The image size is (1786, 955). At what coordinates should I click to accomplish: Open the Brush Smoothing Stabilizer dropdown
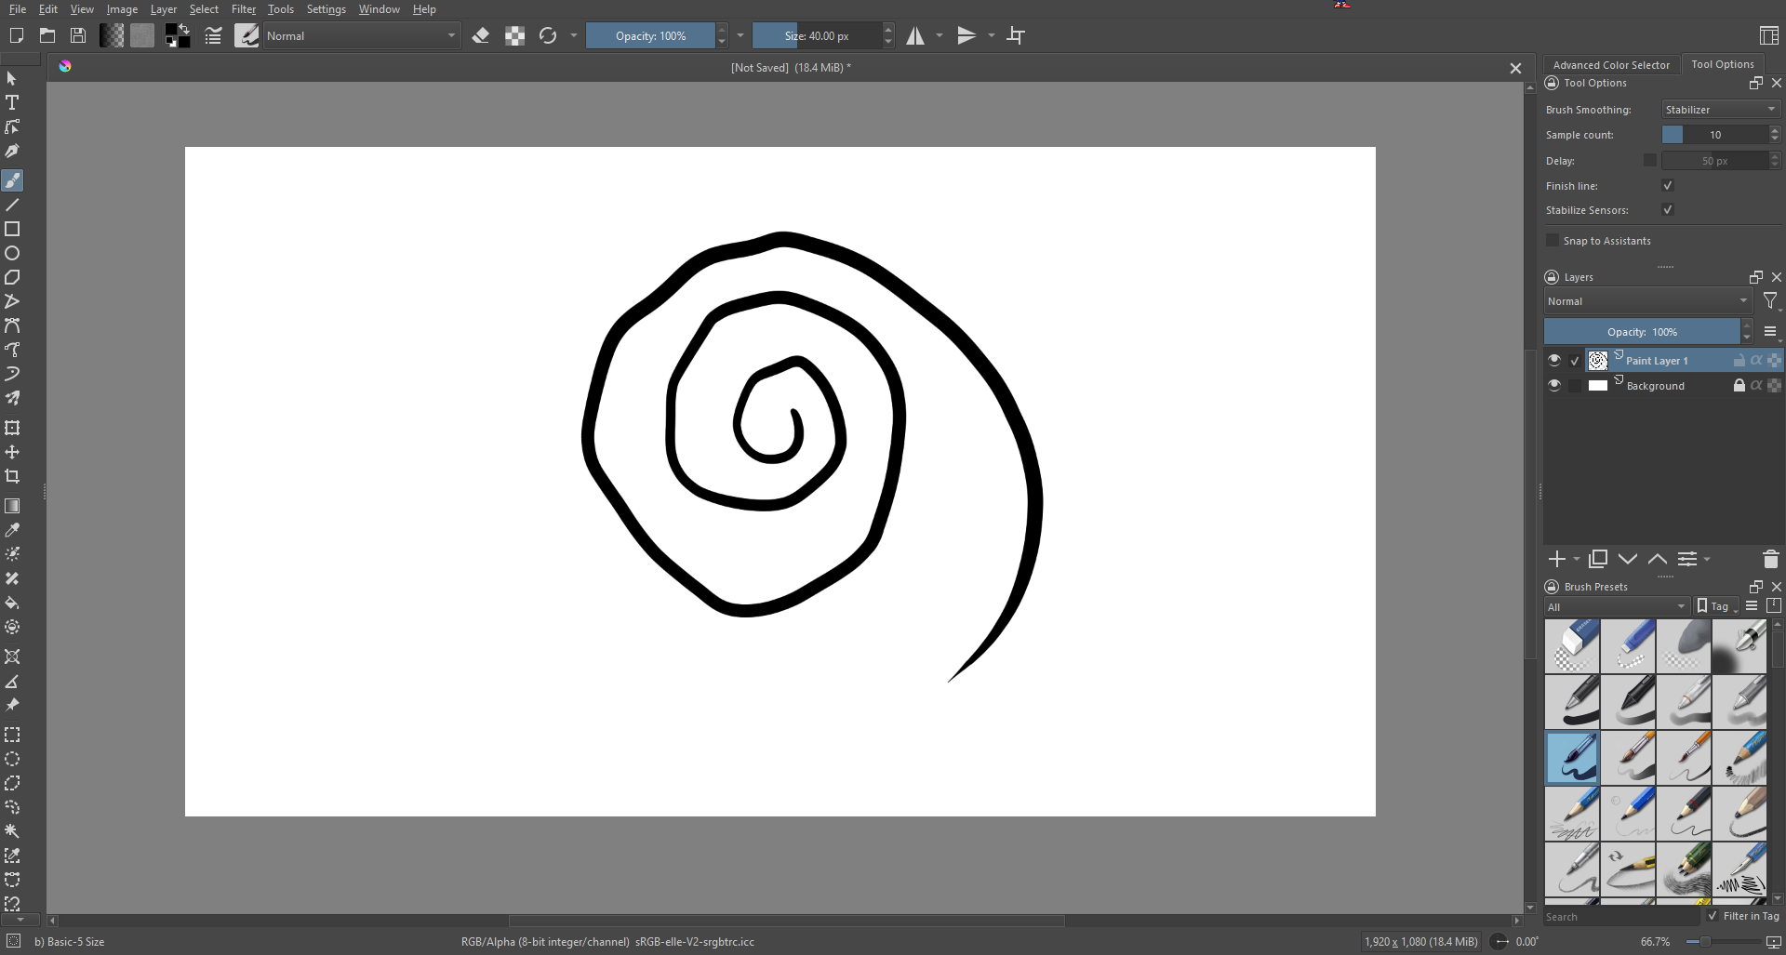(x=1719, y=109)
